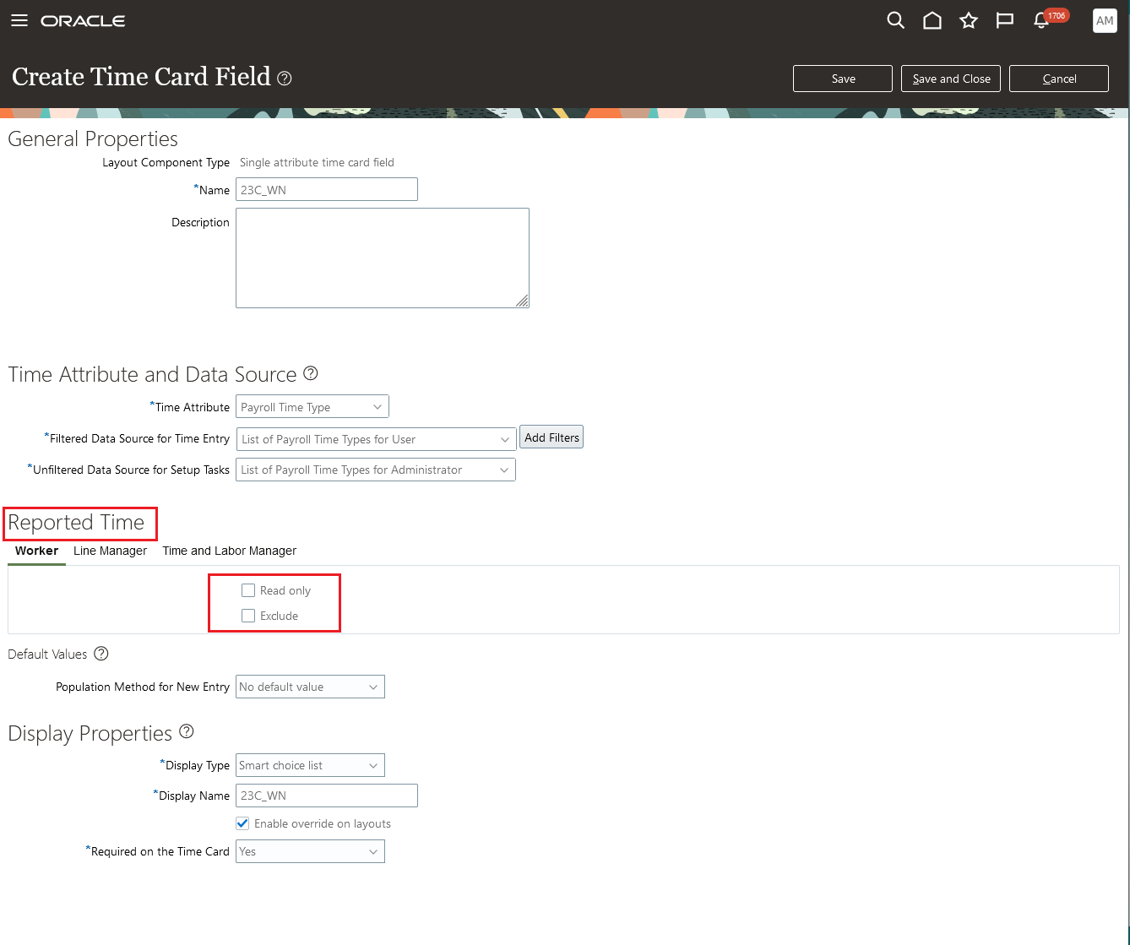Click Save and Close

[x=950, y=78]
